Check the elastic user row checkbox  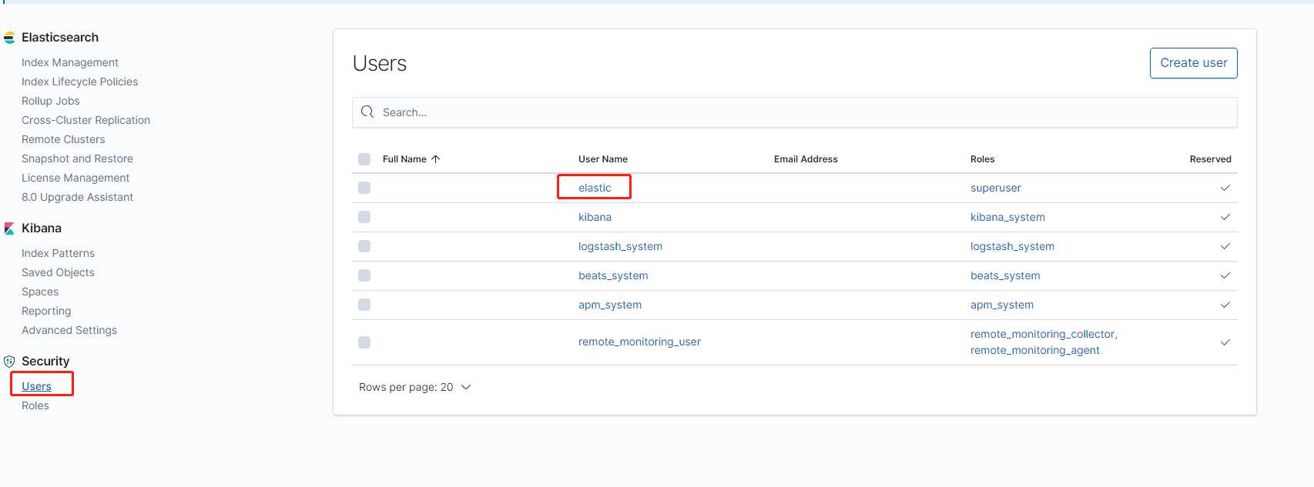click(x=364, y=188)
